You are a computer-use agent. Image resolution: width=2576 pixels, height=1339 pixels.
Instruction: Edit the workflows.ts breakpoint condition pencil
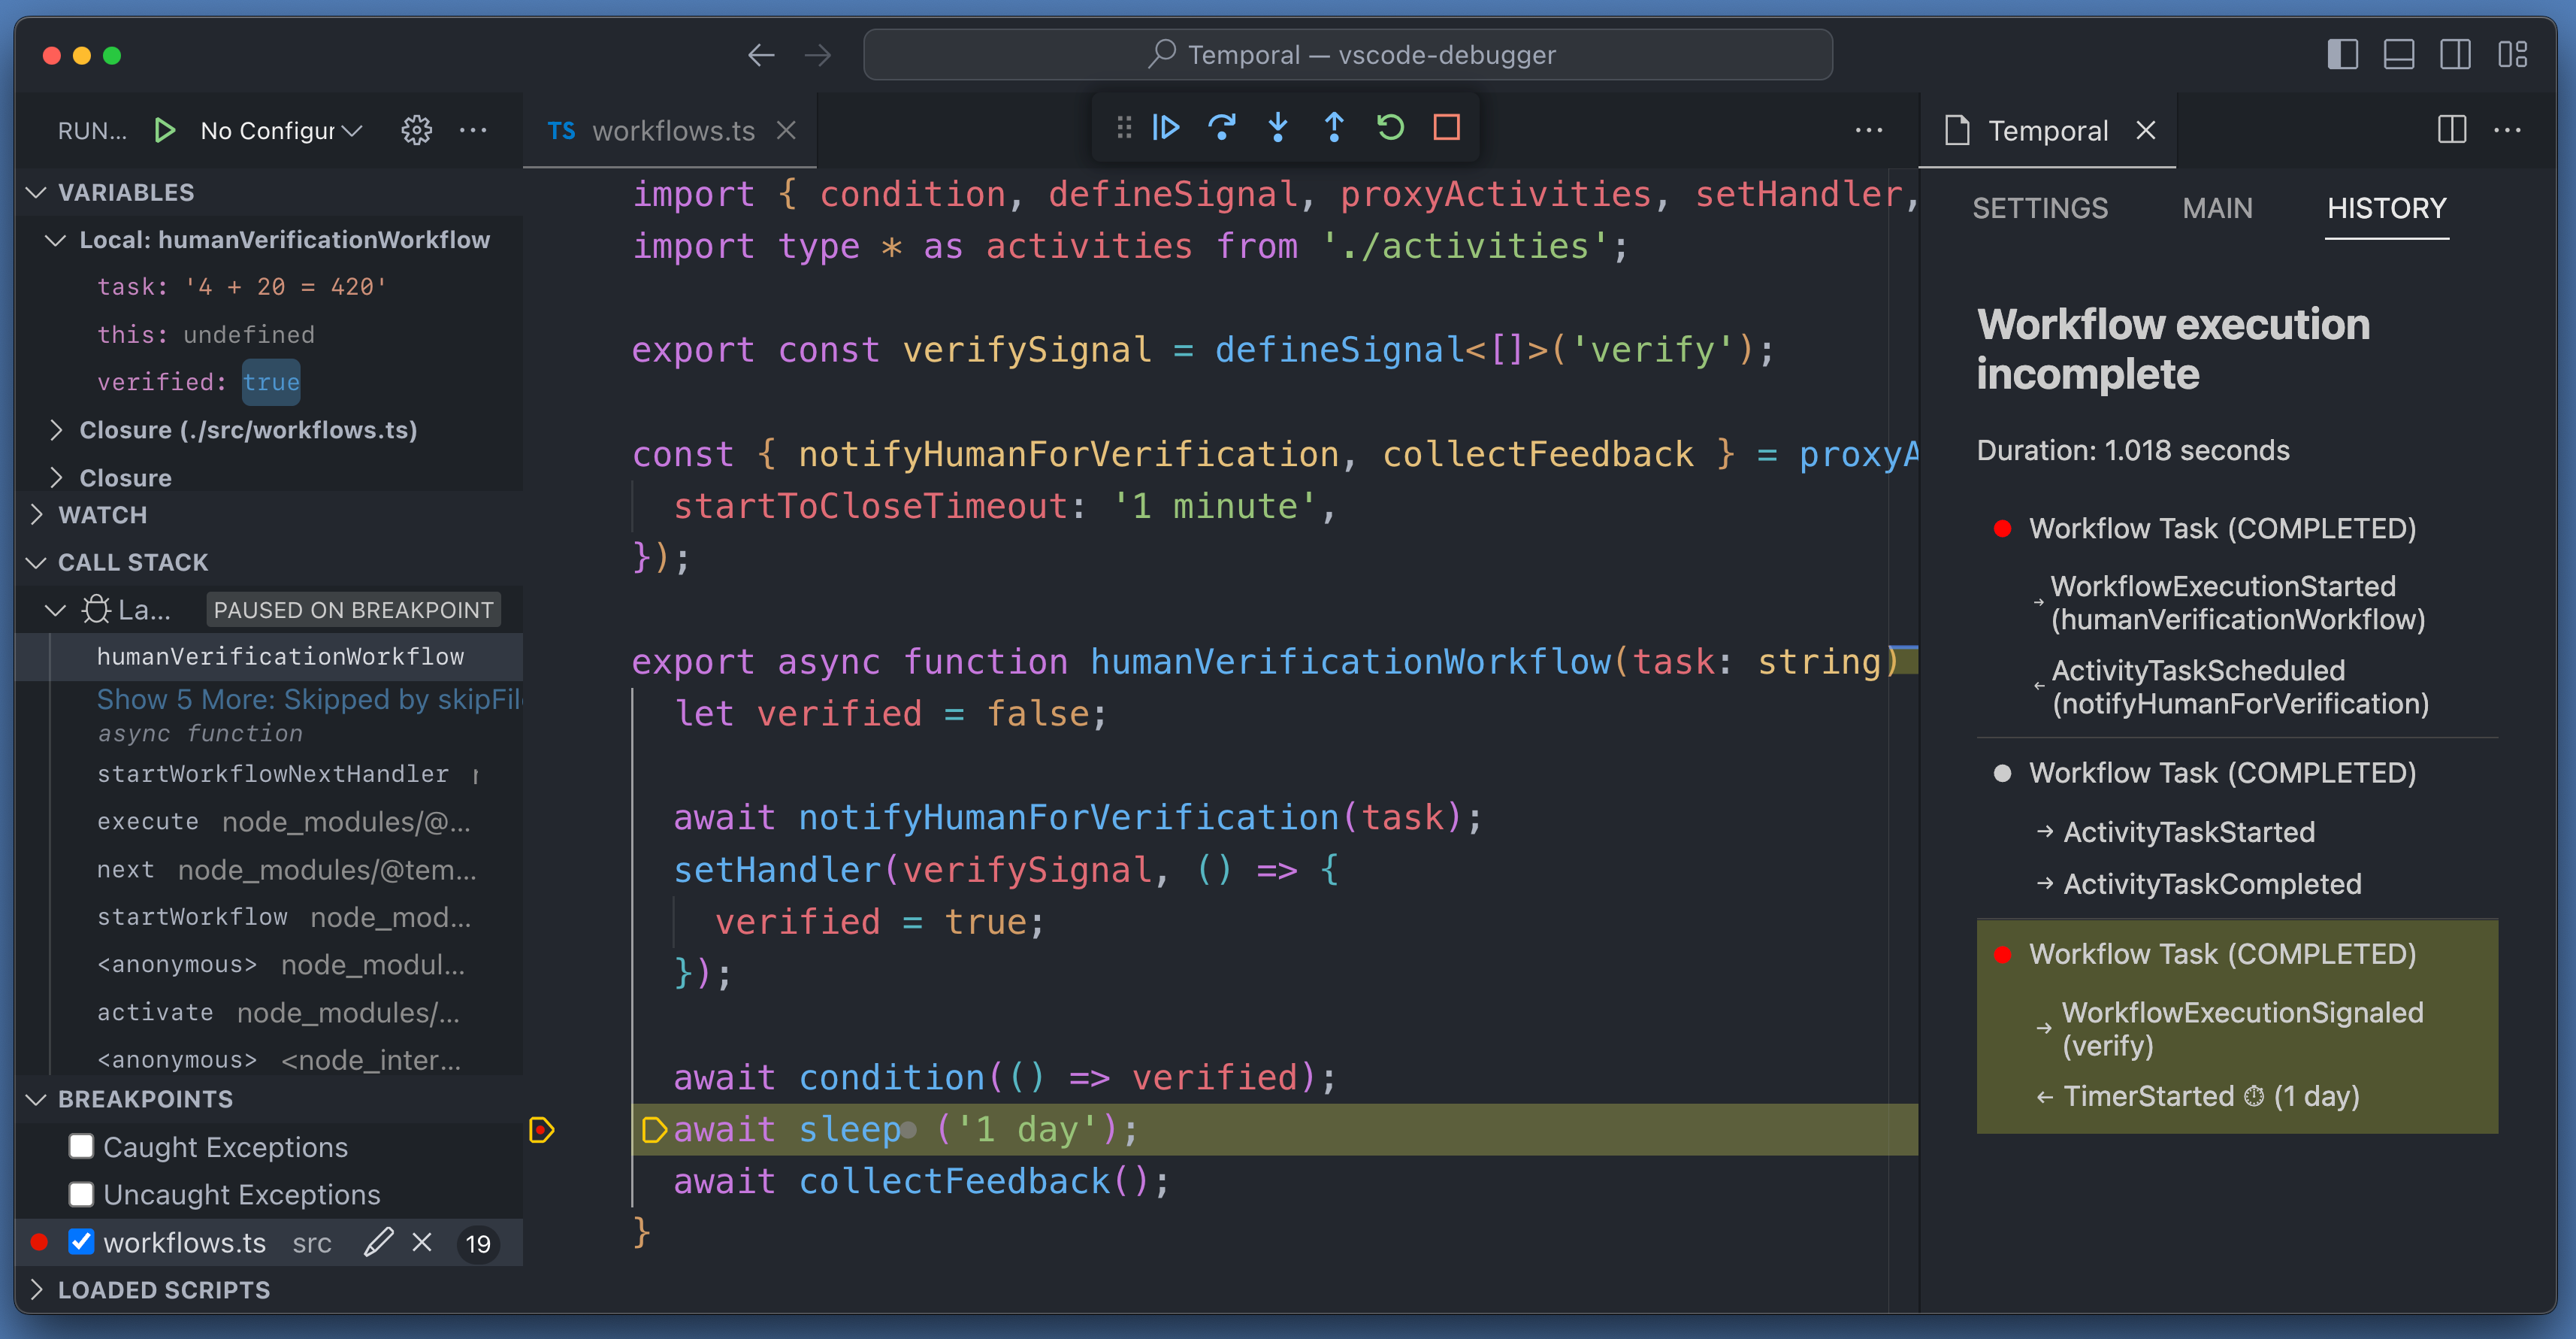tap(378, 1242)
